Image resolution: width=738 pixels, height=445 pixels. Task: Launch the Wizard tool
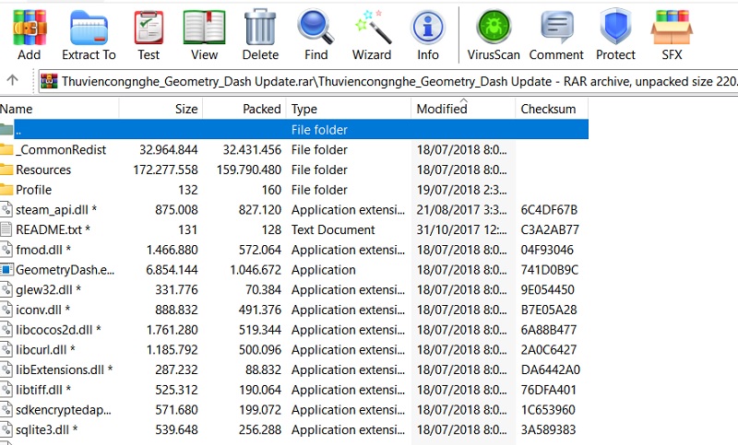click(x=372, y=35)
